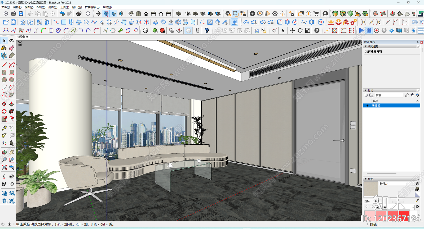
Task: Pin the 默认面板 tray
Action: [418, 42]
